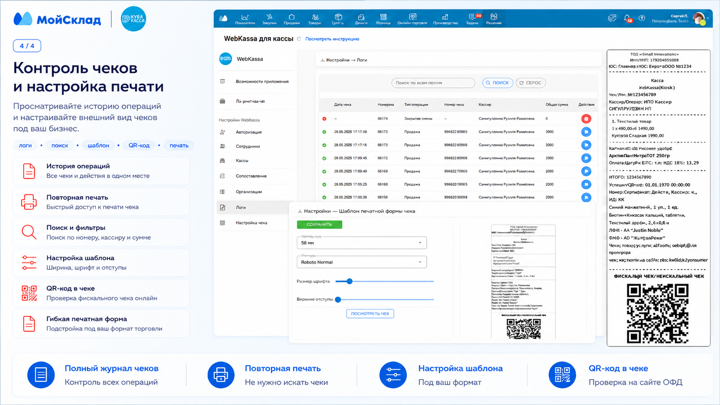
Task: Expand the user menu arrow beside avatar
Action: tap(708, 18)
